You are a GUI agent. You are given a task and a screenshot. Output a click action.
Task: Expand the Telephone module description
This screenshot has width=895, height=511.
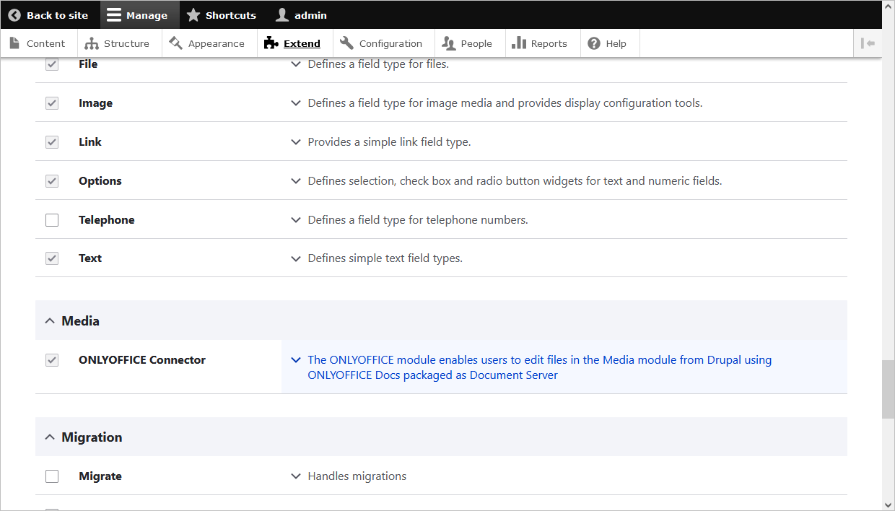[x=295, y=219]
